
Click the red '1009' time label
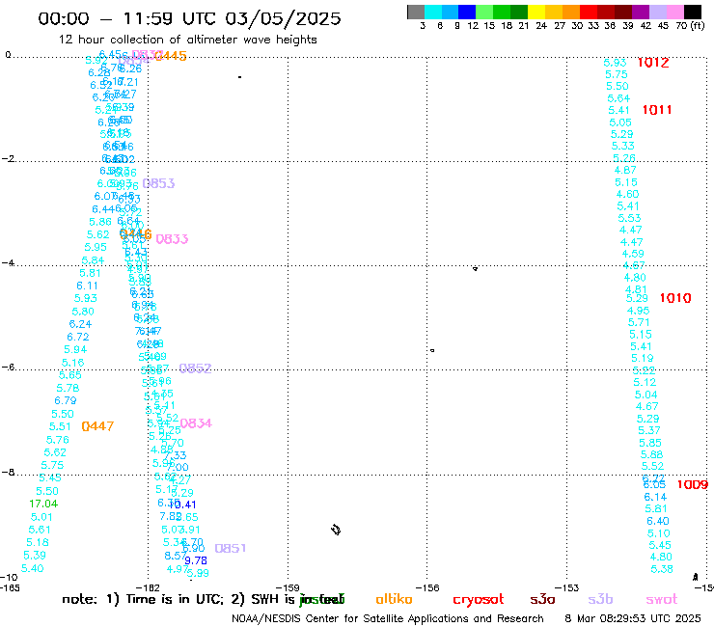[692, 485]
